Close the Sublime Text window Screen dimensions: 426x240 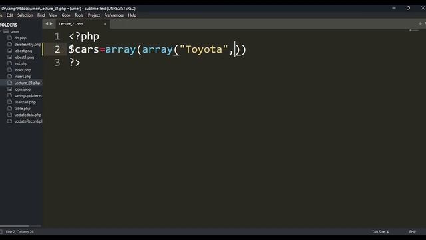pos(423,8)
